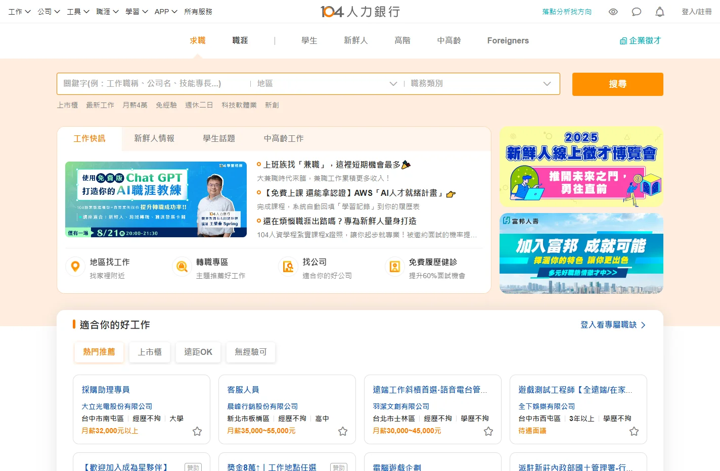Expand the 工作 top menu
Viewport: 720px width, 471px height.
(x=19, y=12)
